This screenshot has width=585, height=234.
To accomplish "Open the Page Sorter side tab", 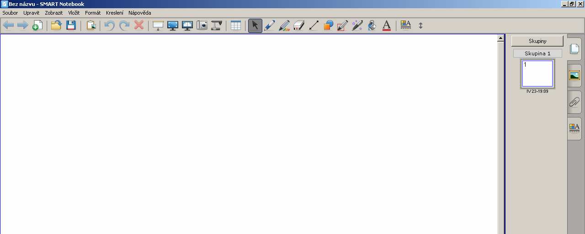I will pos(574,49).
